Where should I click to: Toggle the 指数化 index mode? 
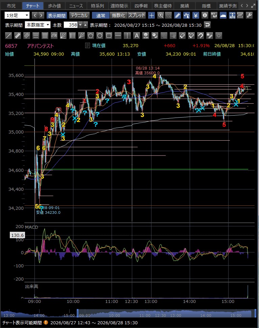[118, 16]
